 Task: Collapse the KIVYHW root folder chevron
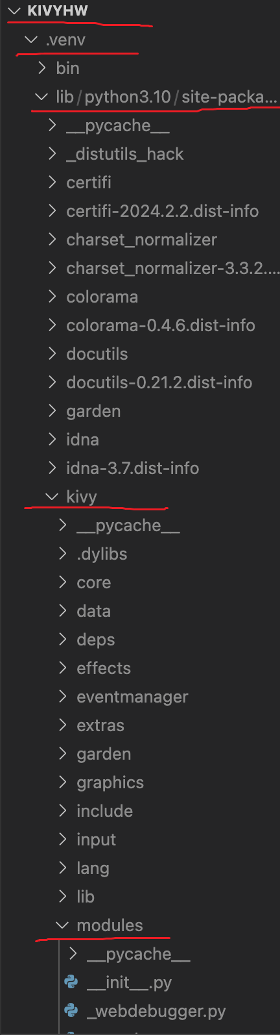point(15,11)
